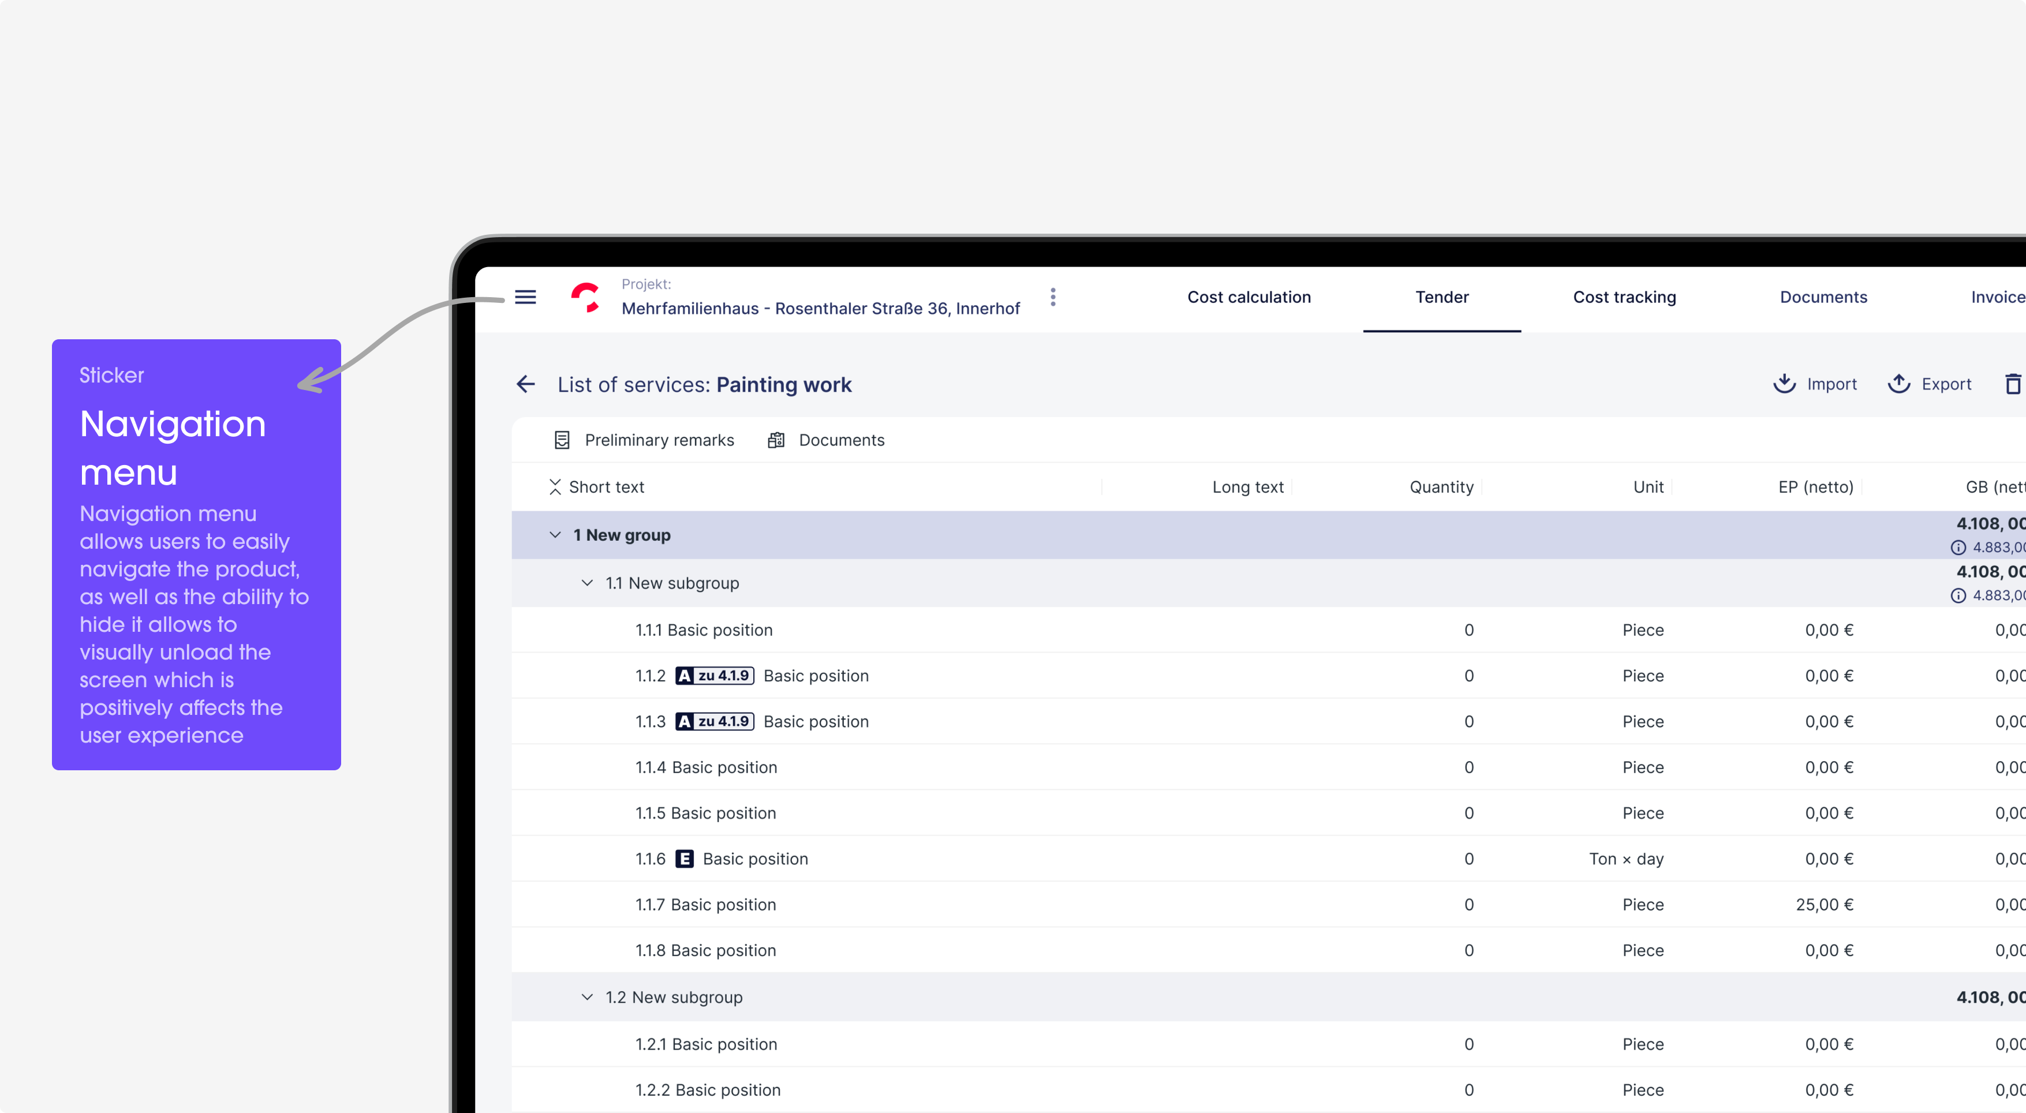This screenshot has width=2026, height=1113.
Task: Click the quantity 0 in row 1.2.1
Action: 1468,1044
